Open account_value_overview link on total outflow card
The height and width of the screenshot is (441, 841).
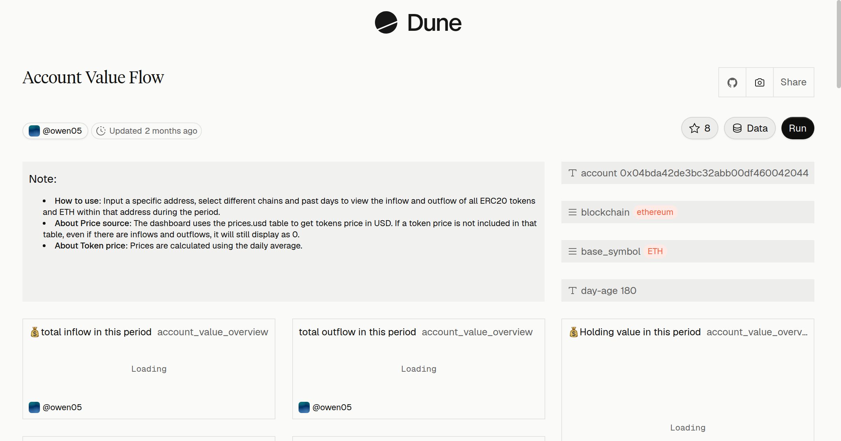pyautogui.click(x=477, y=332)
